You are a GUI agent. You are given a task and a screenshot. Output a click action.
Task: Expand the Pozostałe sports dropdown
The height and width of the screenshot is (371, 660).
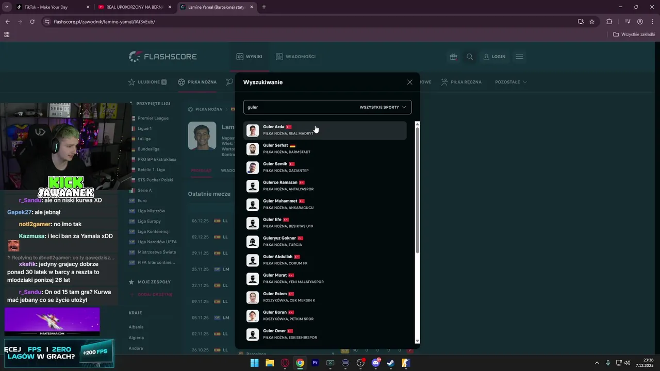pos(511,82)
